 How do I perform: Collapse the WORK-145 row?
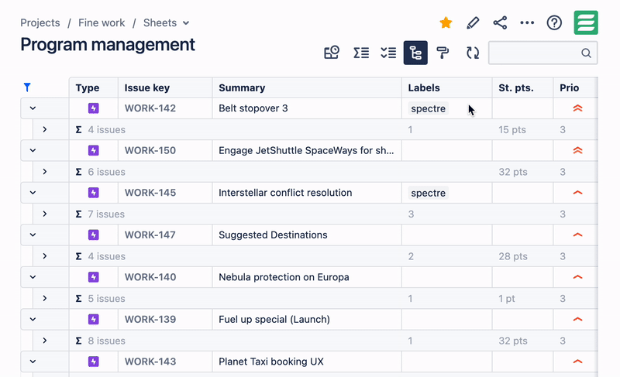coord(33,193)
